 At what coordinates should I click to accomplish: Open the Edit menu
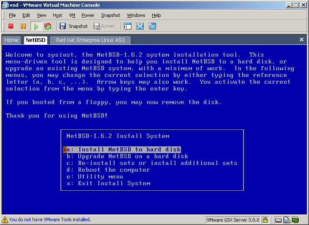coord(26,15)
